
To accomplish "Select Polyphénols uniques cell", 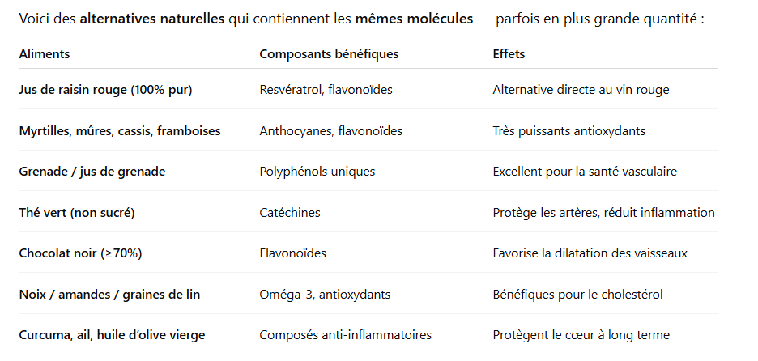I will (317, 172).
